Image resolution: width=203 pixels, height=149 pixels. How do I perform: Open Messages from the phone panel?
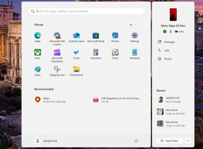click(x=169, y=42)
